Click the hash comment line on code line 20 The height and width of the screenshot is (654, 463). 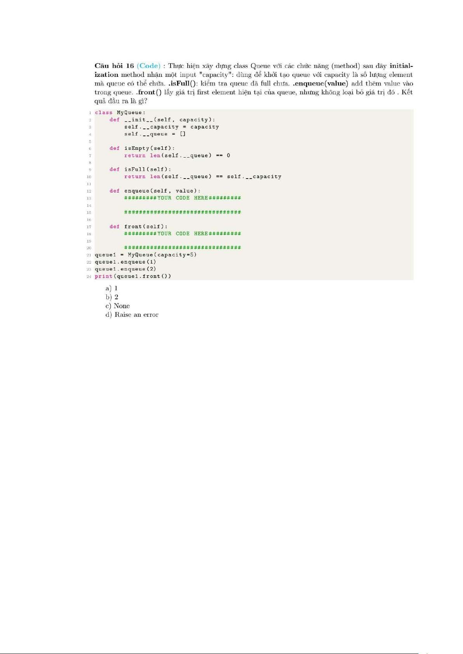183,248
